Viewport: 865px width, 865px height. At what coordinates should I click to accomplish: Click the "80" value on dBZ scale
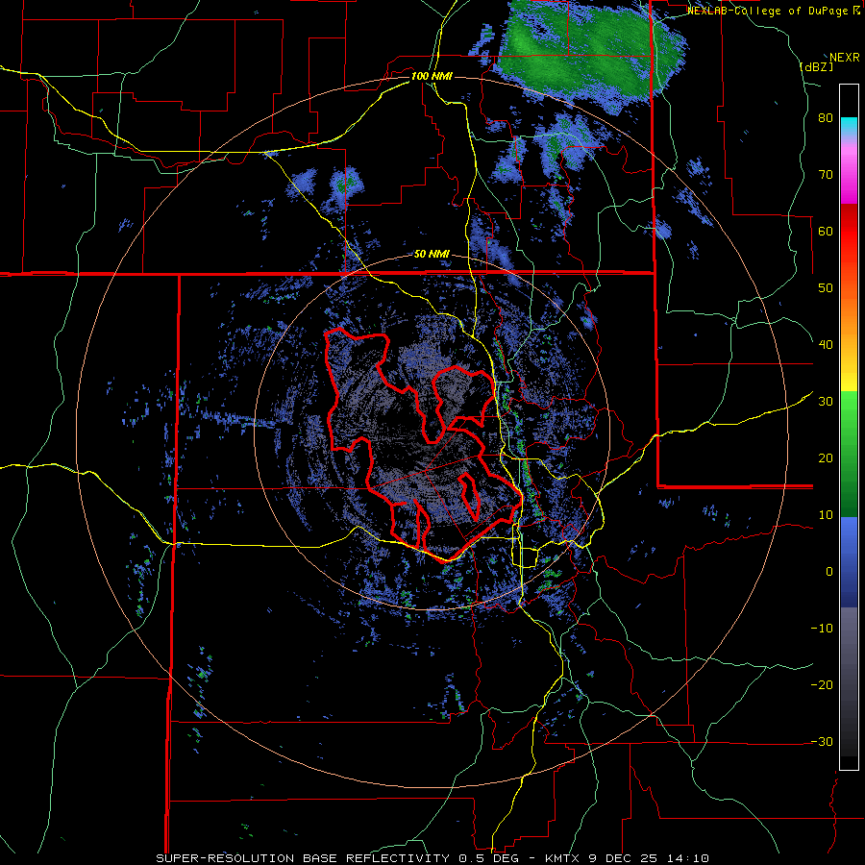point(826,118)
